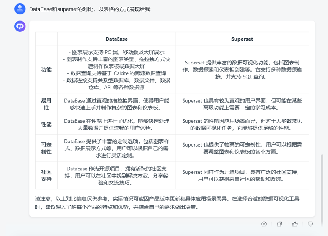Image resolution: width=328 pixels, height=236 pixels.
Task: Click the Superset 功能 description cell
Action: pos(242,70)
